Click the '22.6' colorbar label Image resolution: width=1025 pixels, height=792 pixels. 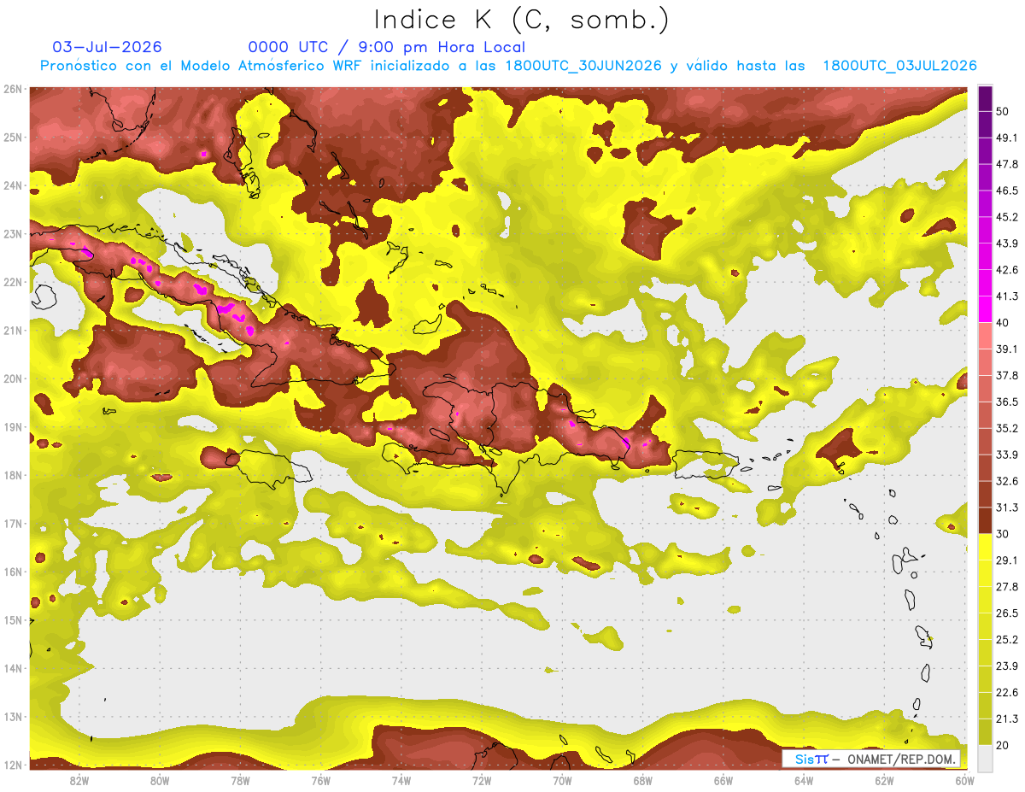pos(1006,693)
